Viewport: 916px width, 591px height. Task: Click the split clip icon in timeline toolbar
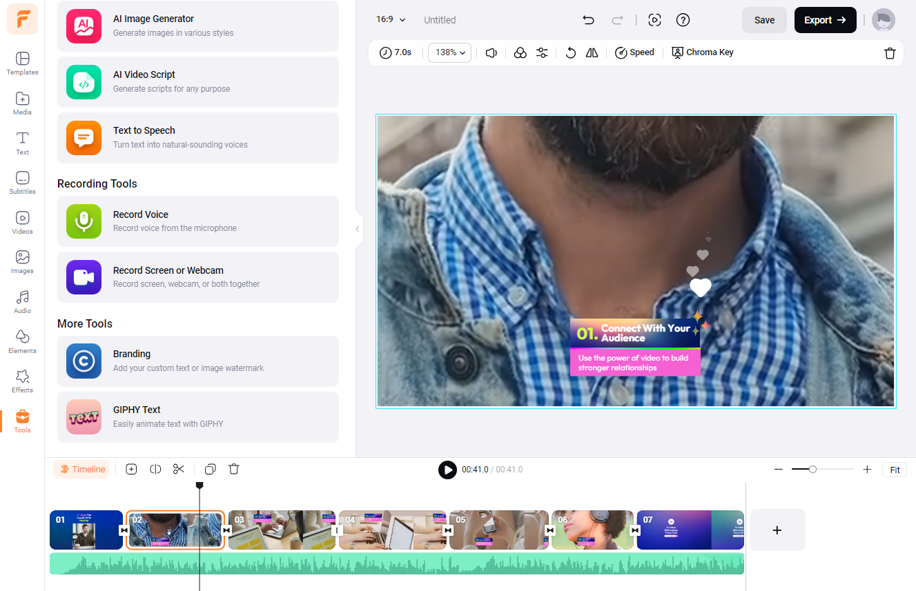pos(155,469)
